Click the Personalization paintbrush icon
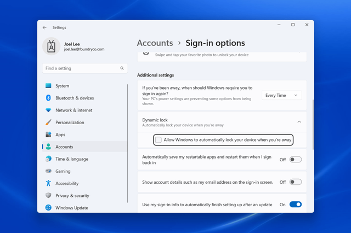The image size is (351, 233). pyautogui.click(x=48, y=123)
